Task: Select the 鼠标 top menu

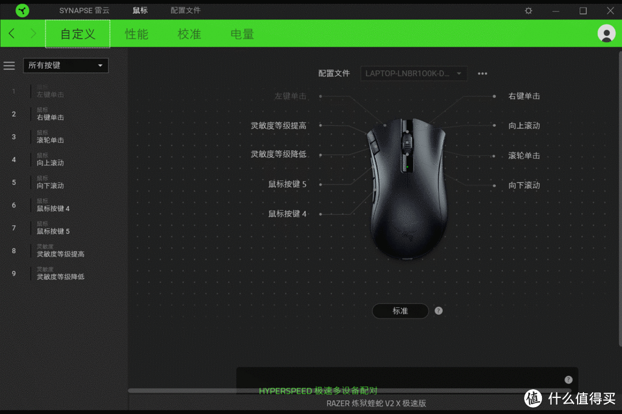Action: [140, 10]
